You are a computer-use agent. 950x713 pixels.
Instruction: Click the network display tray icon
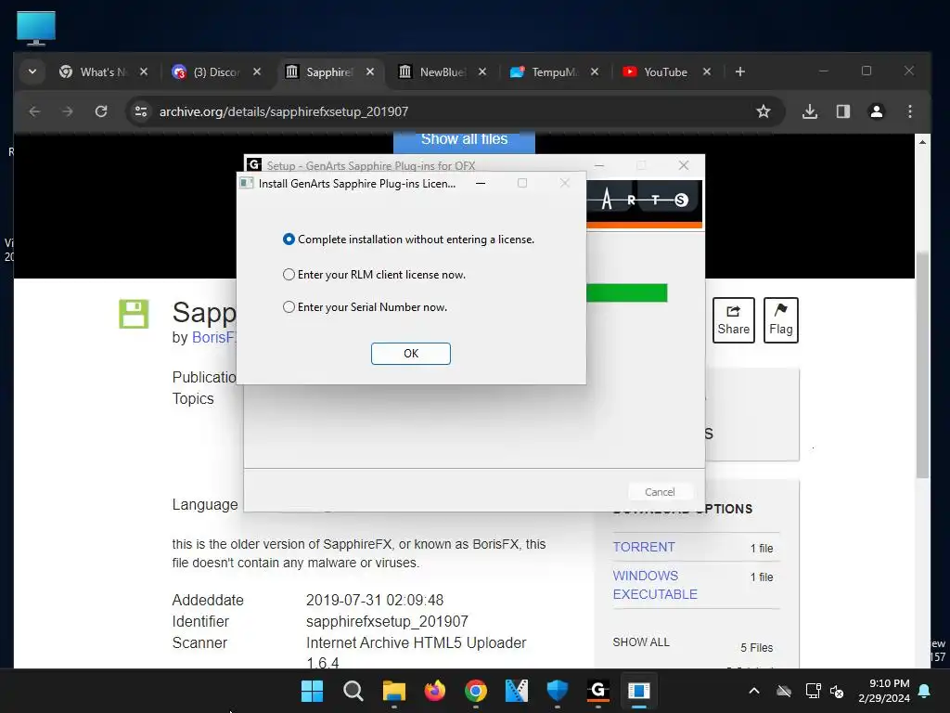click(813, 691)
